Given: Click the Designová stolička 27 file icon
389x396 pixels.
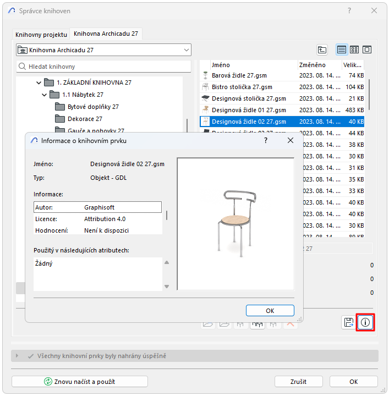Looking at the screenshot, I should 205,98.
